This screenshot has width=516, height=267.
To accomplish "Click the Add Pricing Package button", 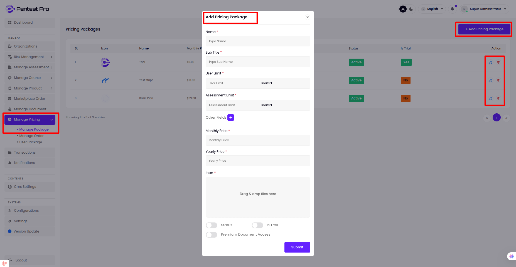I will (484, 29).
